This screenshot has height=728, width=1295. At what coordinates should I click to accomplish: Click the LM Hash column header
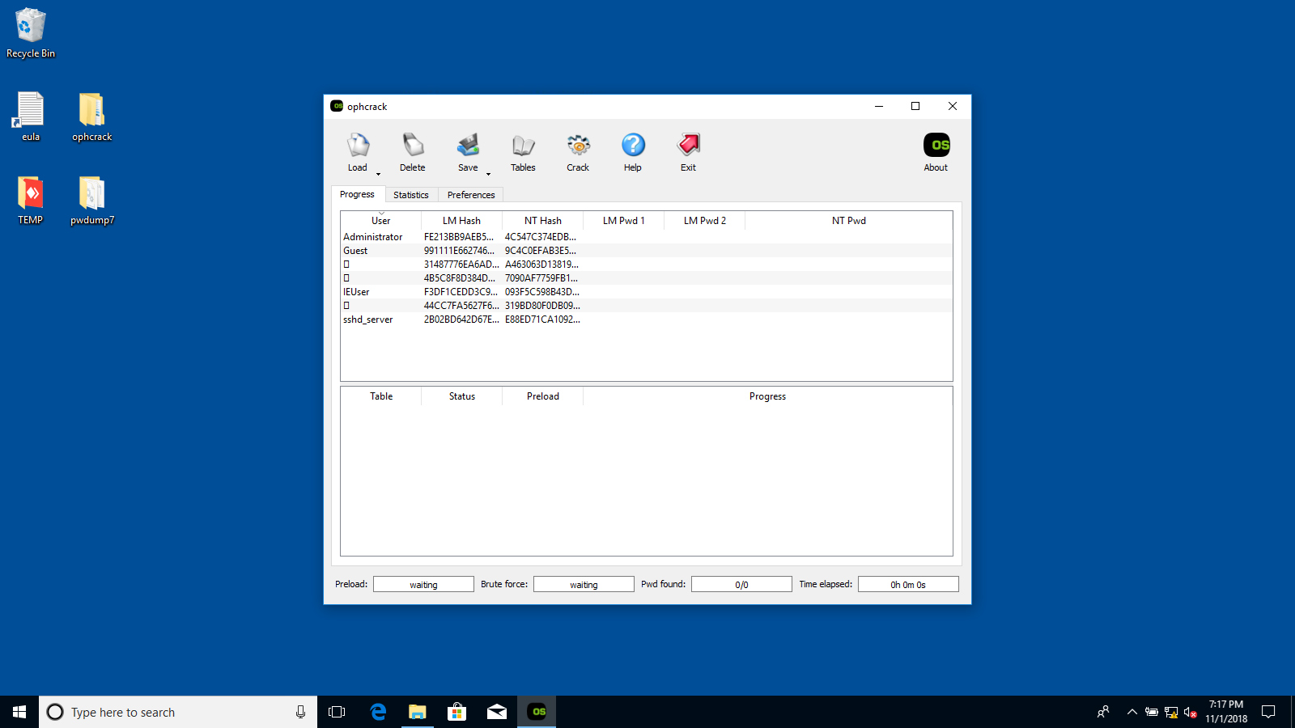pyautogui.click(x=461, y=221)
